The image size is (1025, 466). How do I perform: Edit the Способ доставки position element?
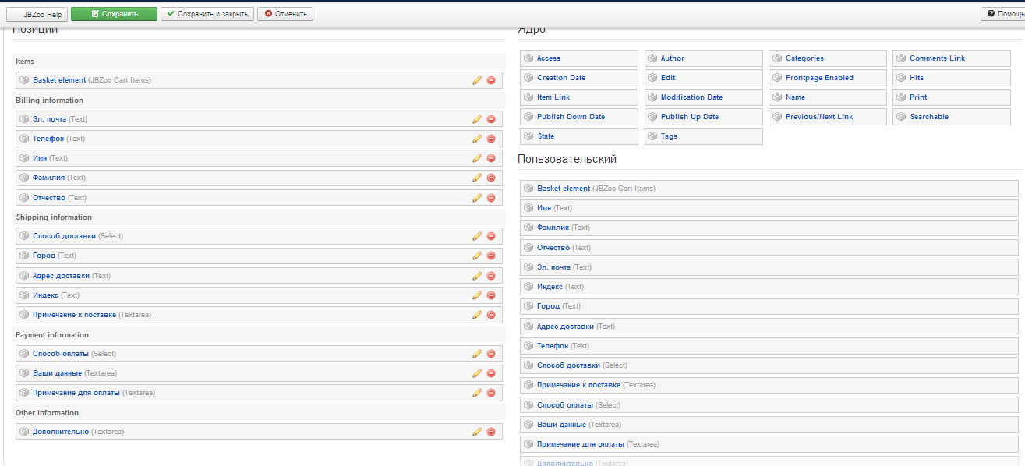click(x=477, y=236)
